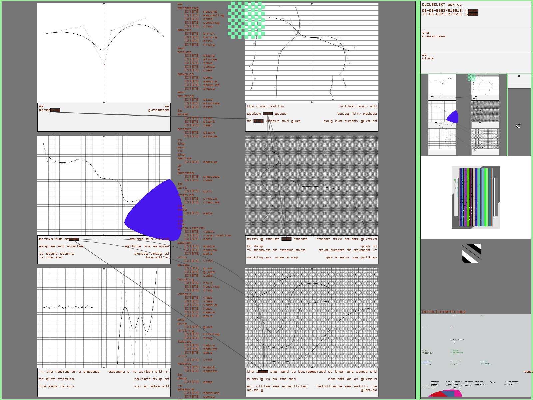Image resolution: width=533 pixels, height=400 pixels.
Task: Click highlighted part of "bricks and stones"
Action: 74,239
